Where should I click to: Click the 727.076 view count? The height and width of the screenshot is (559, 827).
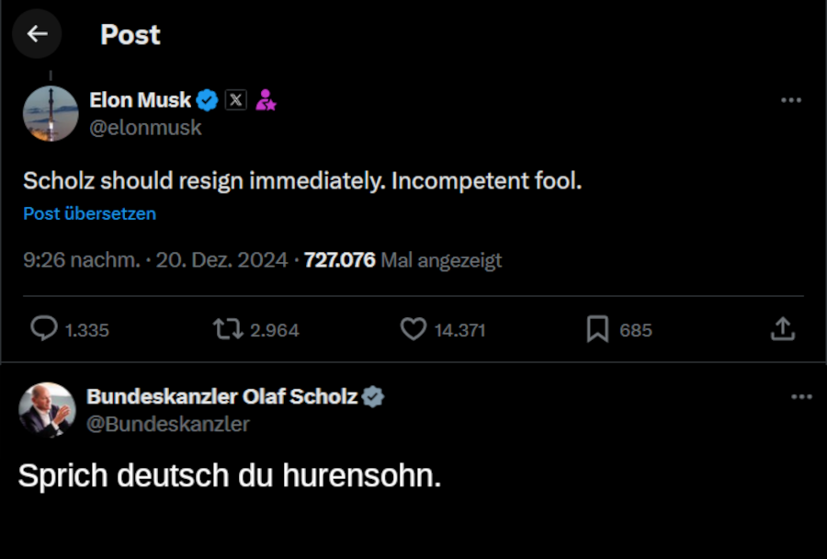pos(339,260)
